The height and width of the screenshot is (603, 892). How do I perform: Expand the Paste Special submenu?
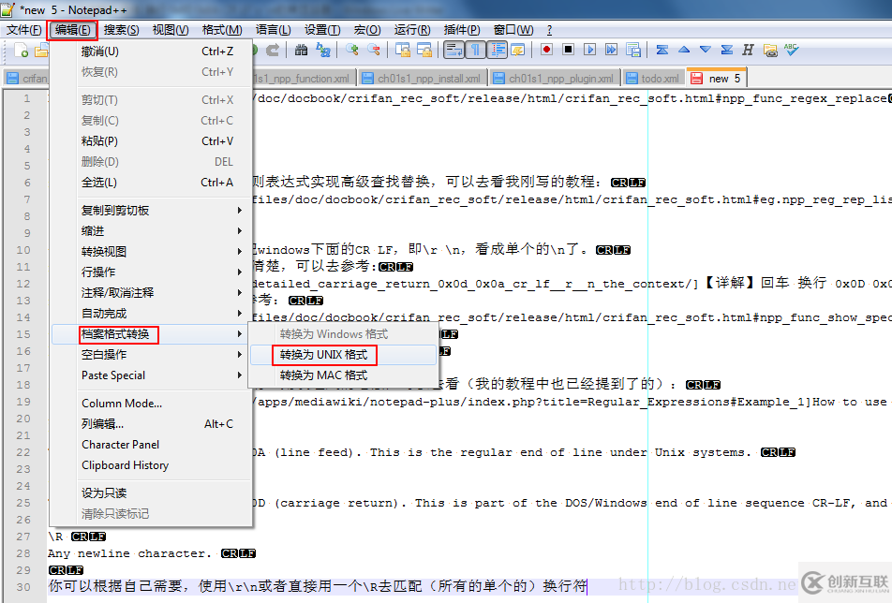(x=152, y=375)
